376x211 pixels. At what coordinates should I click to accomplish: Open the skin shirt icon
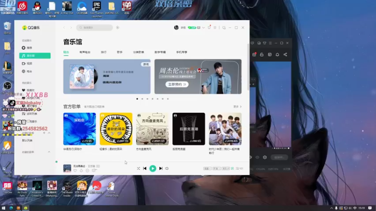point(209,28)
